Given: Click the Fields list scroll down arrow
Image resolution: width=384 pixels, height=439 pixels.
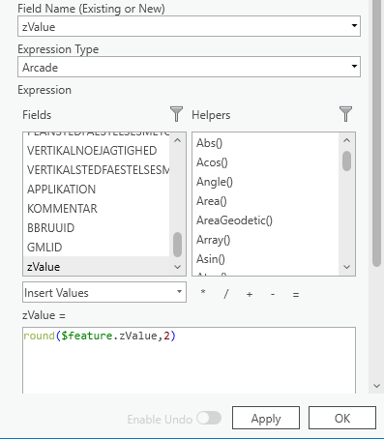Looking at the screenshot, I should [x=177, y=267].
